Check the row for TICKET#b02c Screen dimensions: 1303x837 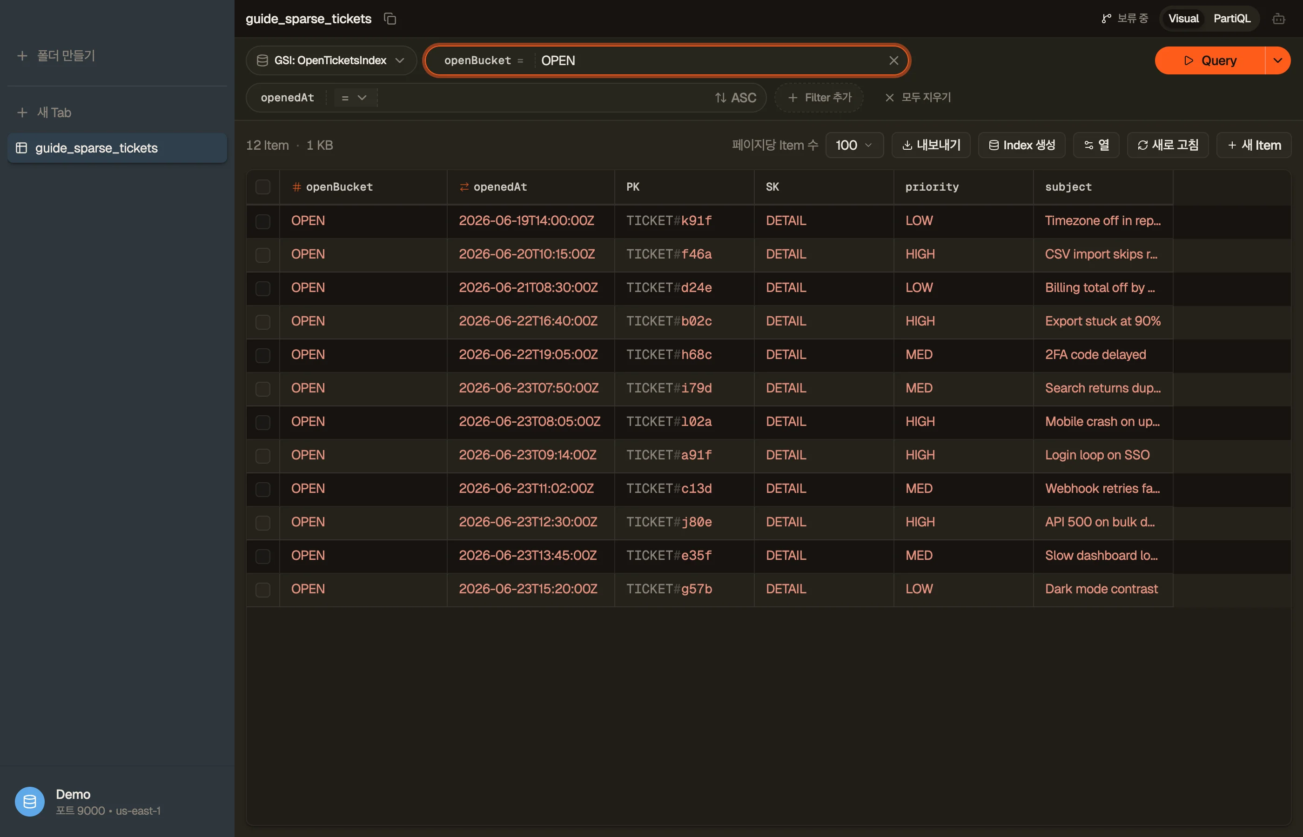pos(262,322)
